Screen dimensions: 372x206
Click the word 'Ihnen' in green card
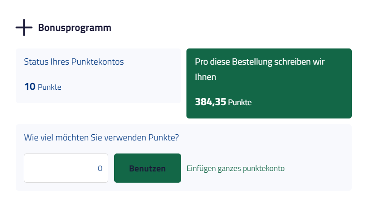coord(206,77)
